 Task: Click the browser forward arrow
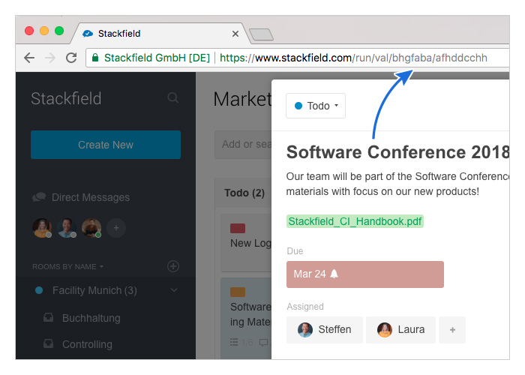point(50,58)
